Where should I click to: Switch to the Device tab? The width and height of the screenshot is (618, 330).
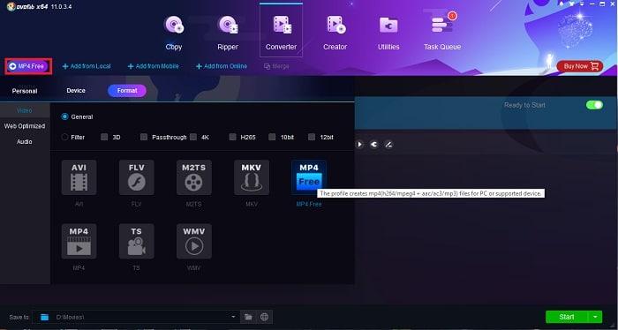pos(76,91)
